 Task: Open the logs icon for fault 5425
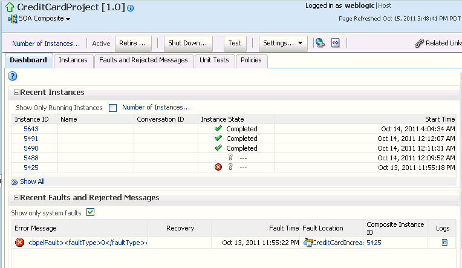[x=444, y=243]
